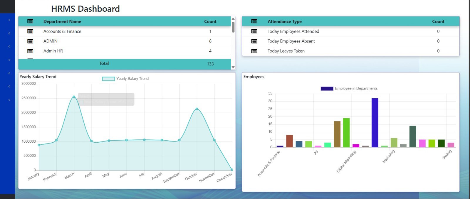Click the list icon next to ADMIN row

point(30,41)
